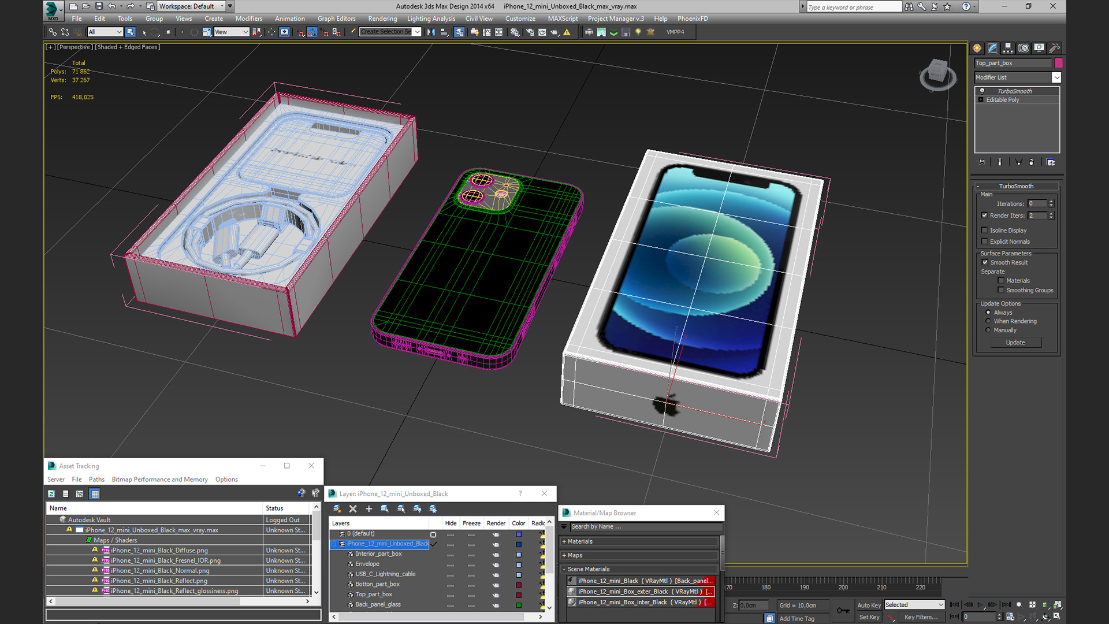Image resolution: width=1109 pixels, height=624 pixels.
Task: Click Play Animation button
Action: pos(980,605)
